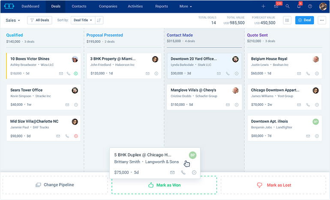Screen dimensions: 330x200
Task: Click the app logo in the top bar
Action: coord(9,6)
